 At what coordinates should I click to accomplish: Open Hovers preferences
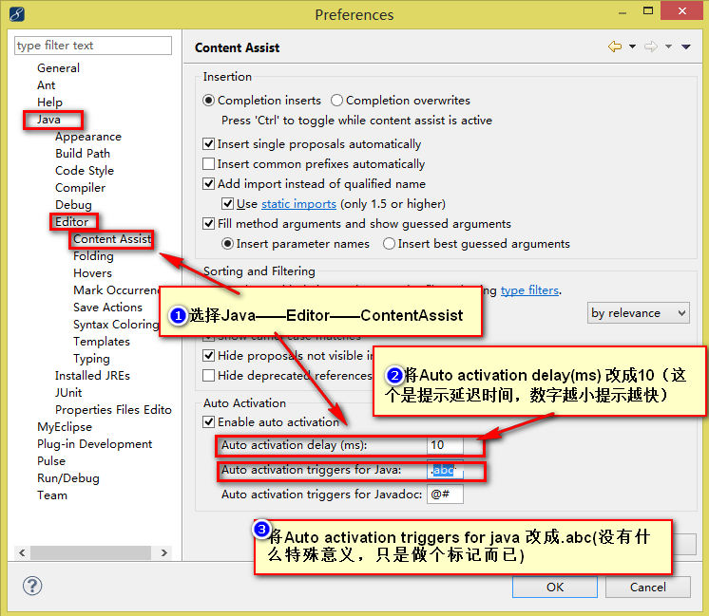coord(93,273)
